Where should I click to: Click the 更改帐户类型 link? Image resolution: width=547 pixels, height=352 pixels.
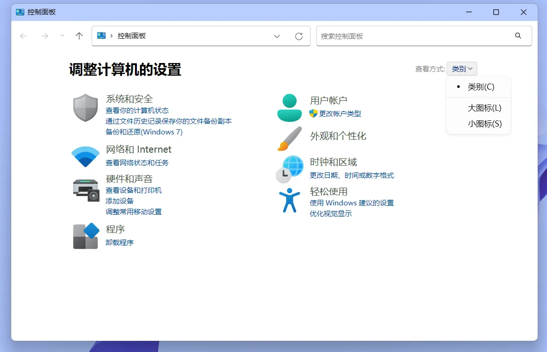coord(340,113)
